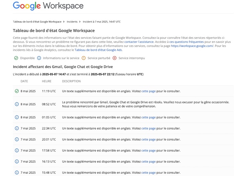Click the info icon beside 22:34 UTC entry
The image size is (251, 176).
tap(17, 128)
